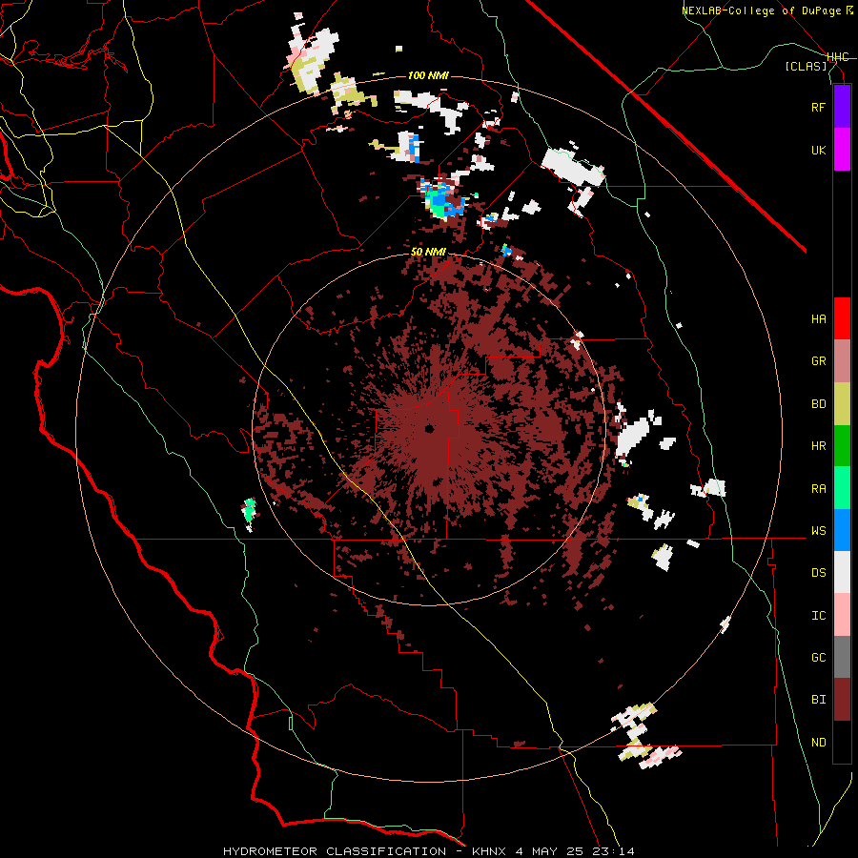Click the ND legend label
The image size is (858, 858).
click(x=818, y=743)
